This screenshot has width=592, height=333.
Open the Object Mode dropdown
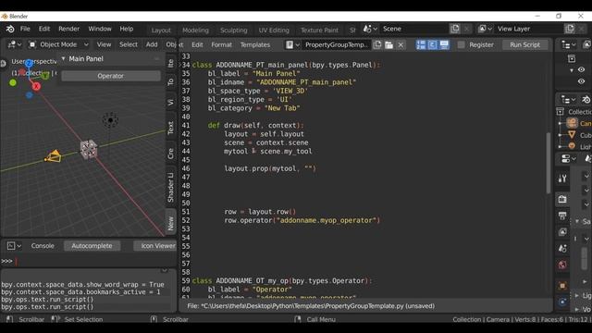tap(59, 44)
